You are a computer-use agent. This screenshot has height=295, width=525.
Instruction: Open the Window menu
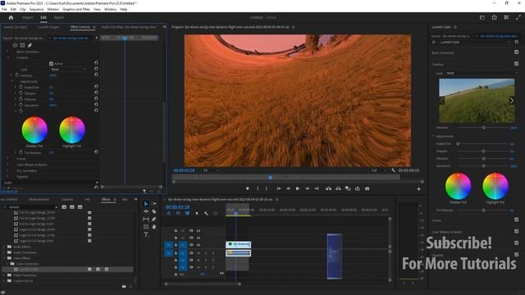click(x=110, y=9)
